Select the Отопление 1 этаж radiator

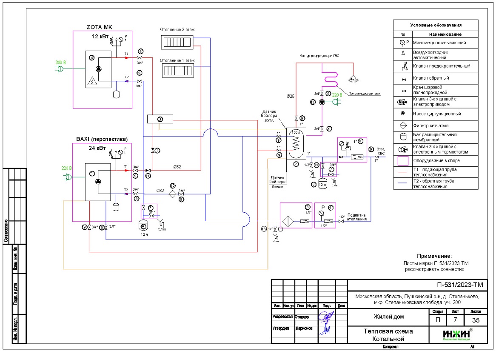[177, 71]
